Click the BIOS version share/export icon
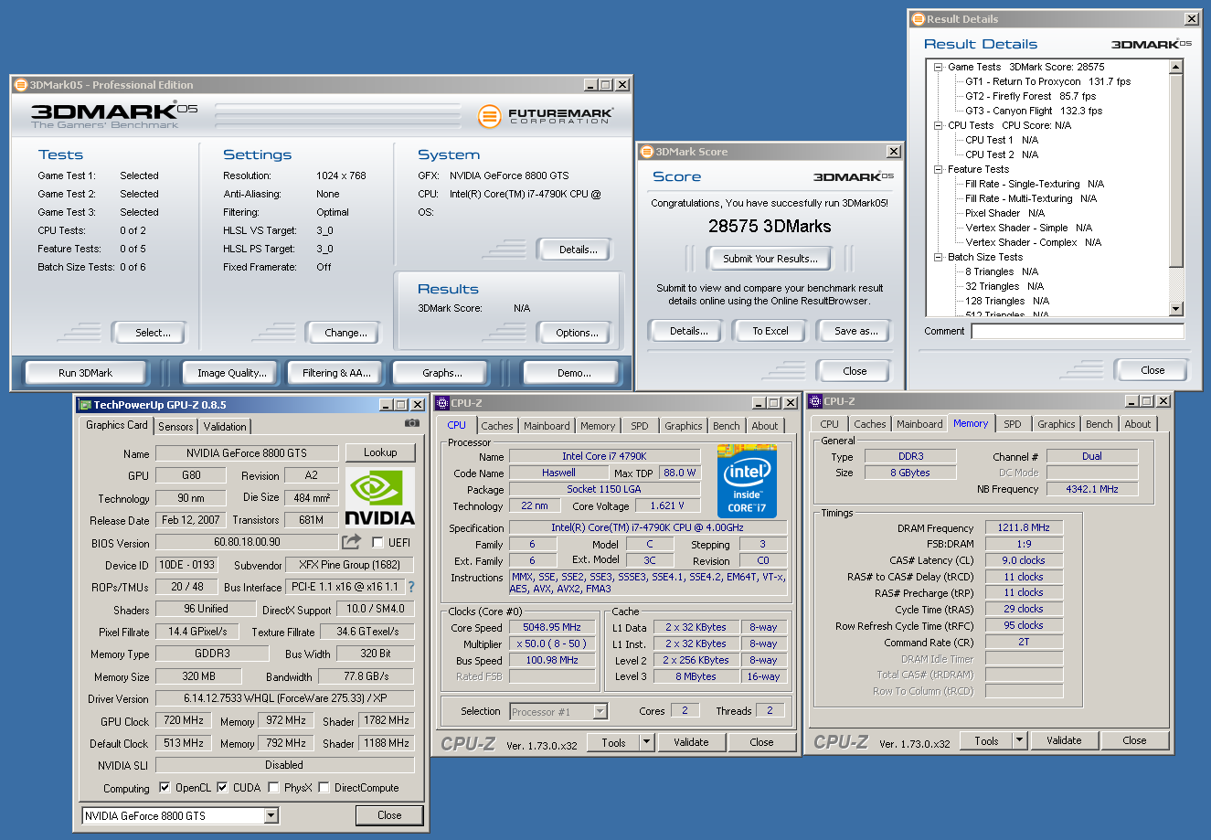This screenshot has height=840, width=1211. click(351, 542)
